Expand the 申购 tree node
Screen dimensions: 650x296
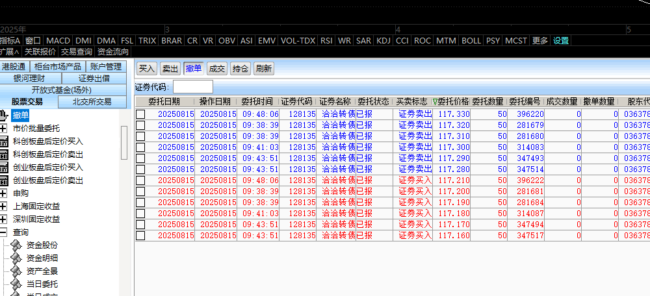pyautogui.click(x=4, y=193)
